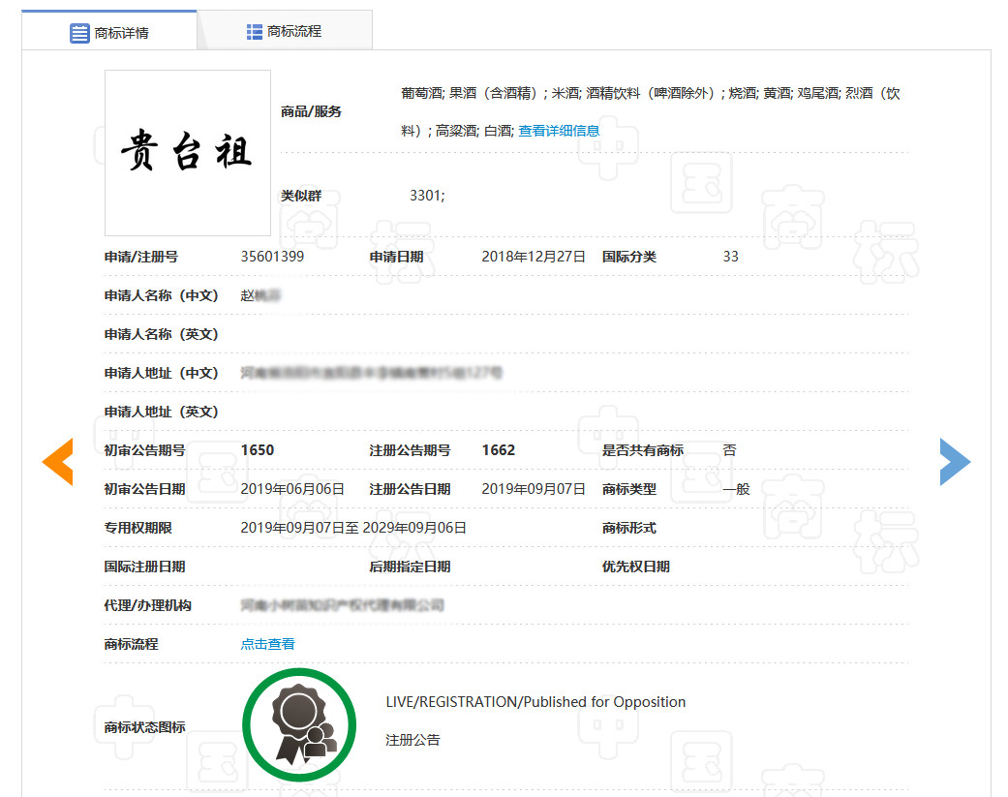The height and width of the screenshot is (797, 1008).
Task: Click the 是否共有商标 label
Action: [642, 450]
